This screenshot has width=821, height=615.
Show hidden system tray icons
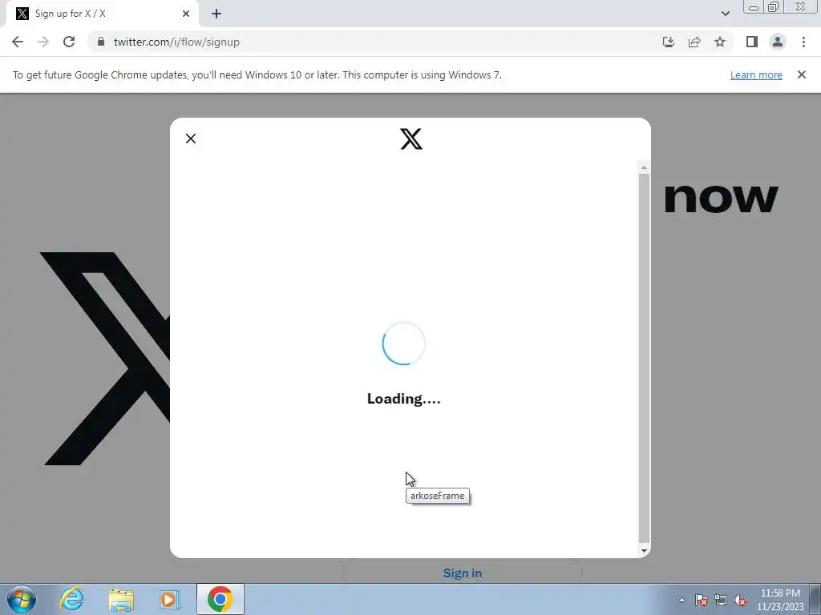tap(681, 600)
